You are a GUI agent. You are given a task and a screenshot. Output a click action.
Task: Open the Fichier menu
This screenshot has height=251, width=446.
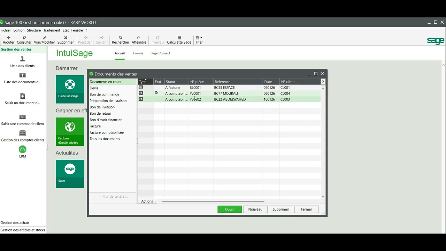point(6,30)
